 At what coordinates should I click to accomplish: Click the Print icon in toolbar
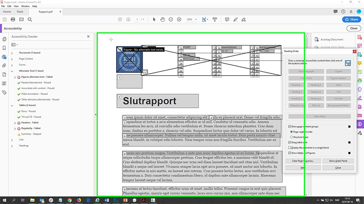pos(13,20)
